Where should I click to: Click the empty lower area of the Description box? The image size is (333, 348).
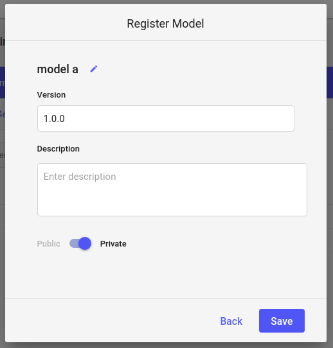click(x=172, y=201)
